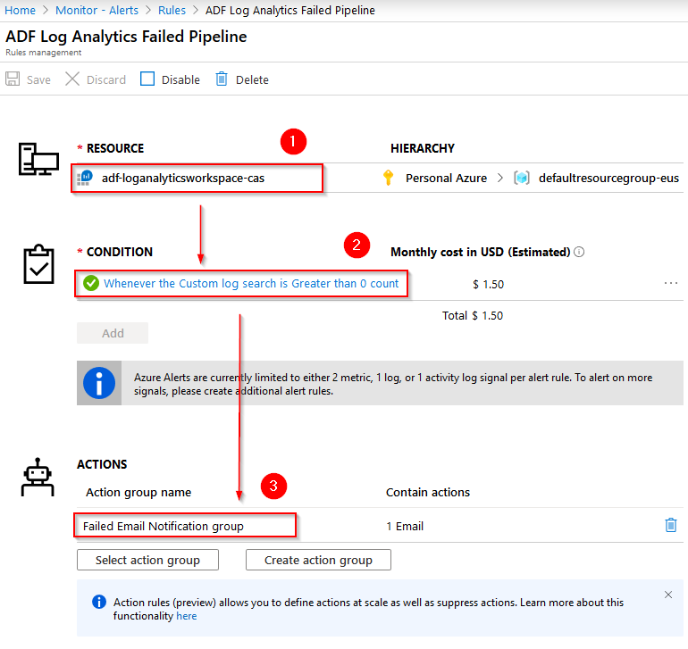Click the Delete trash icon in toolbar
The height and width of the screenshot is (649, 688).
[222, 79]
